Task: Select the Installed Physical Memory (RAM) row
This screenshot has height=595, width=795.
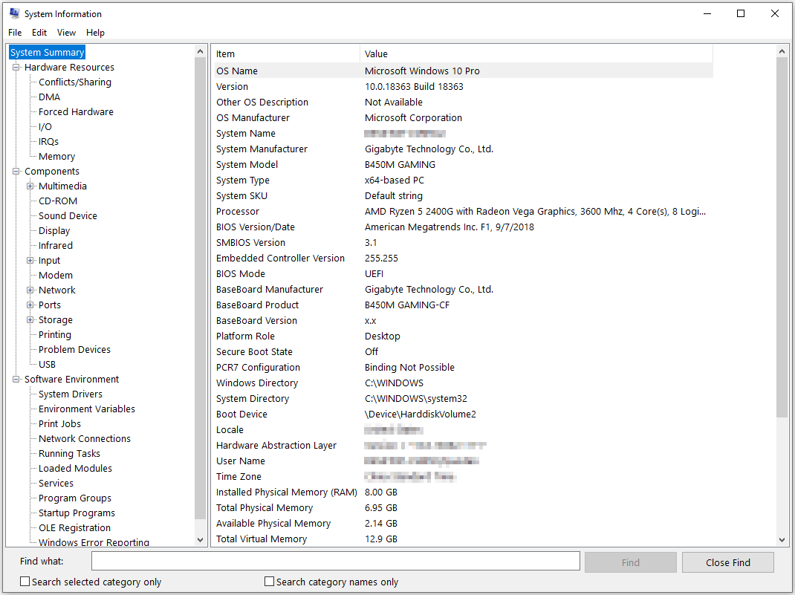Action: (462, 492)
